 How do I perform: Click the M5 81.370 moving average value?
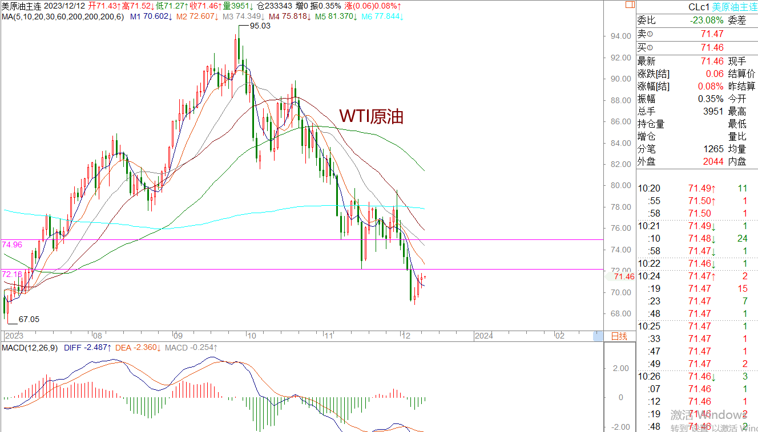point(336,17)
